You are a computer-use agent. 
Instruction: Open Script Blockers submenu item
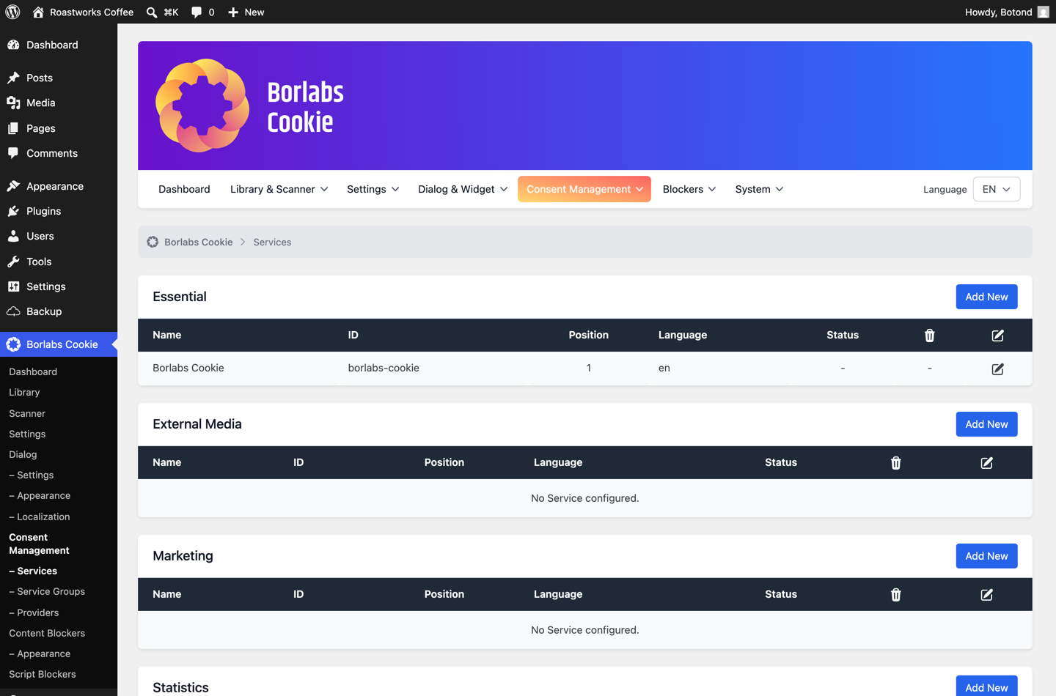(43, 674)
